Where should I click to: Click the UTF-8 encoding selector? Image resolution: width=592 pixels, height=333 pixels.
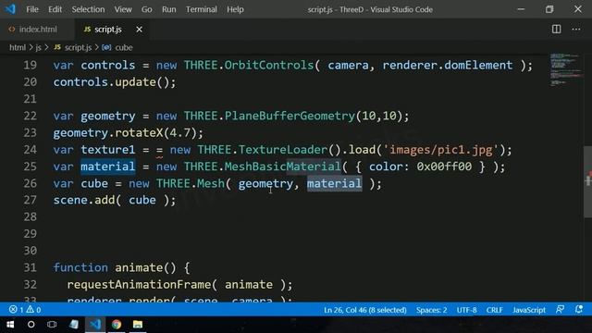click(x=466, y=310)
